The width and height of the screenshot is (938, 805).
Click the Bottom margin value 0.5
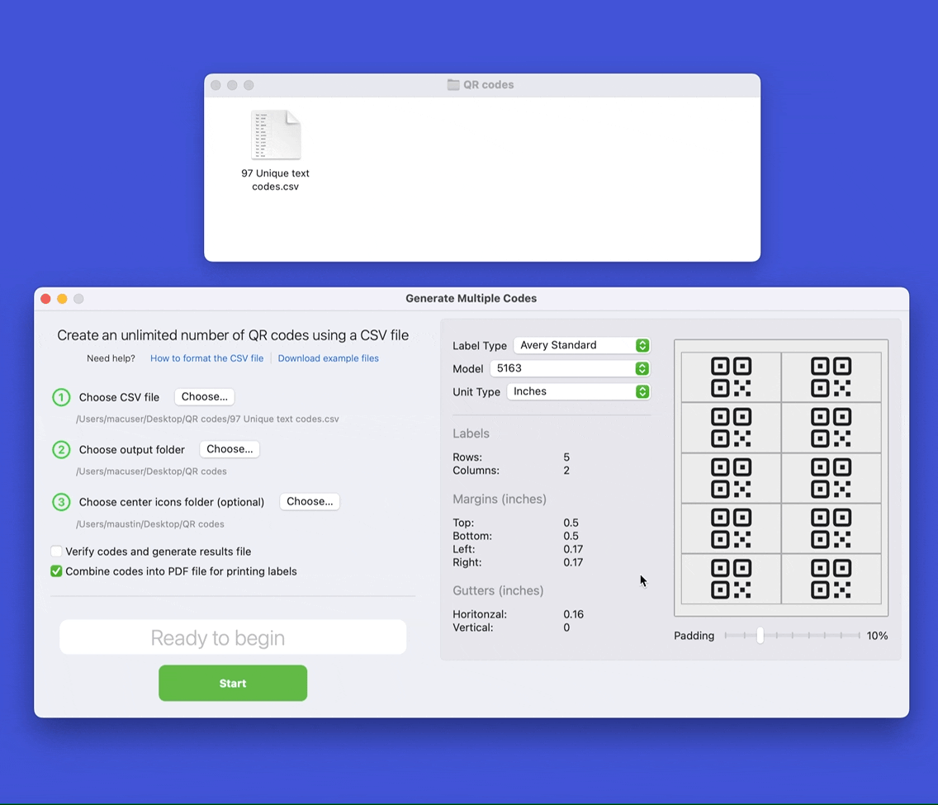[x=571, y=536]
